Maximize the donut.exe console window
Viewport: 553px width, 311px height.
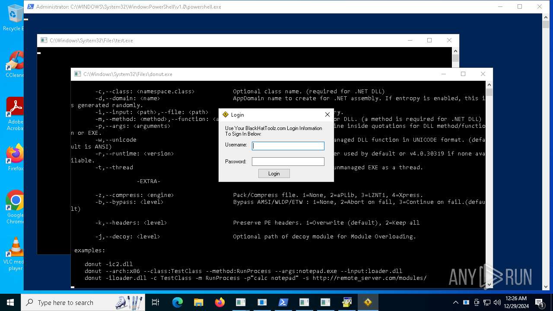pyautogui.click(x=463, y=74)
